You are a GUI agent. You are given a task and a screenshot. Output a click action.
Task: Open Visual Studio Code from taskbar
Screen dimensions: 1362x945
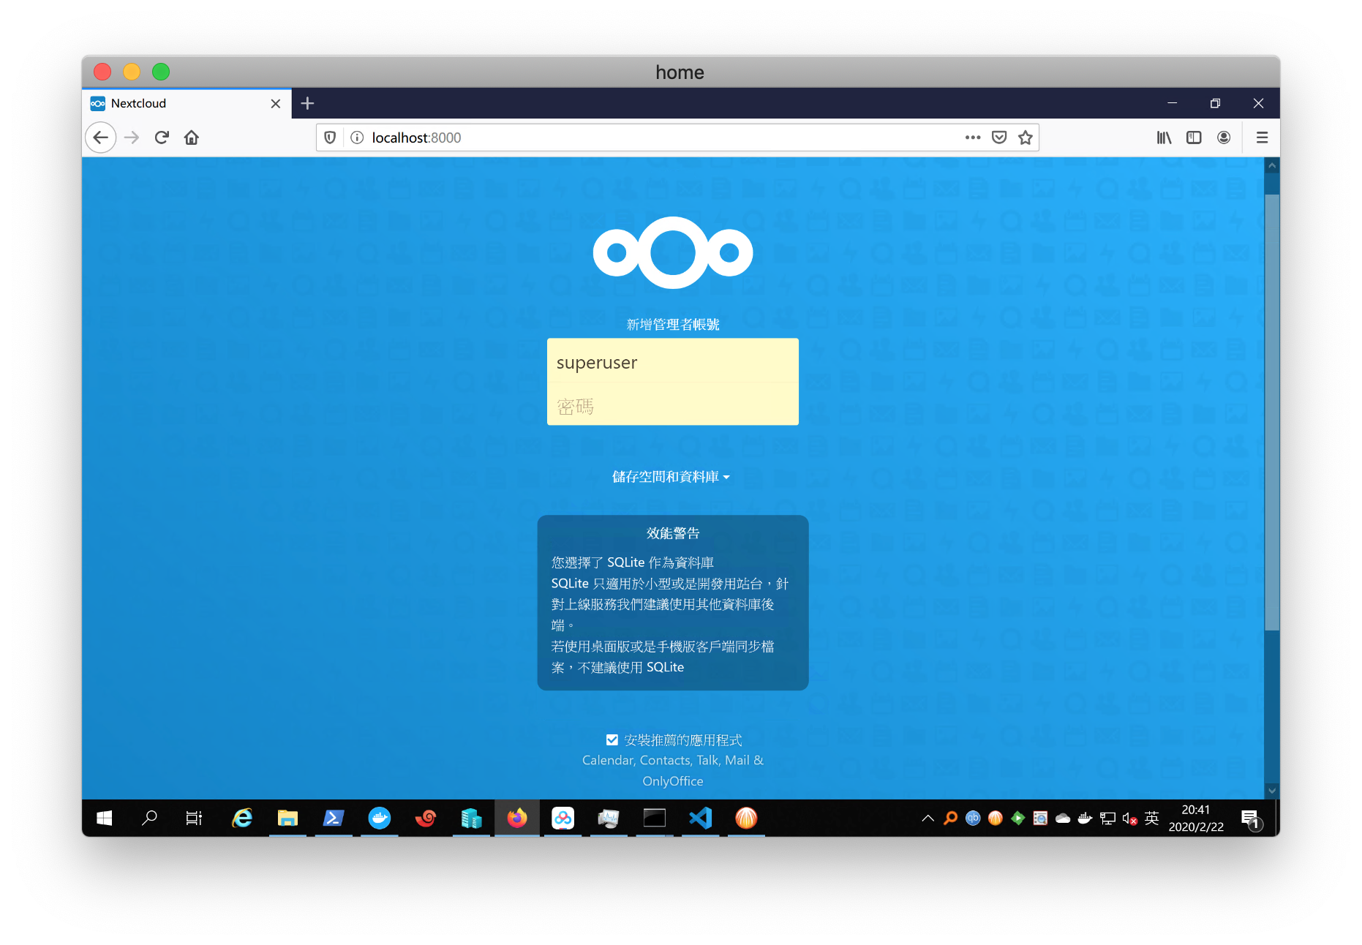click(x=701, y=818)
